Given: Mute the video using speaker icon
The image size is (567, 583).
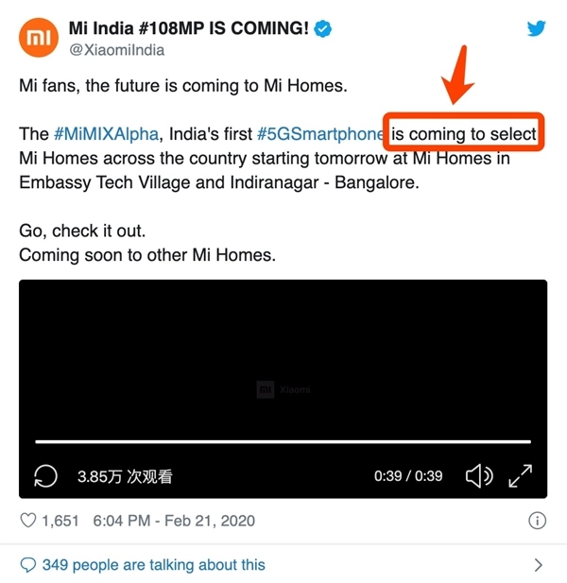Looking at the screenshot, I should click(x=479, y=475).
